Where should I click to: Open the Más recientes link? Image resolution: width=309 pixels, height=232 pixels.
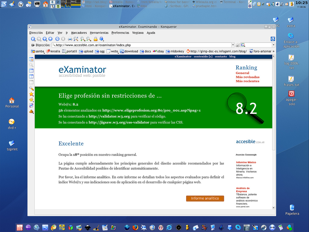click(x=247, y=81)
